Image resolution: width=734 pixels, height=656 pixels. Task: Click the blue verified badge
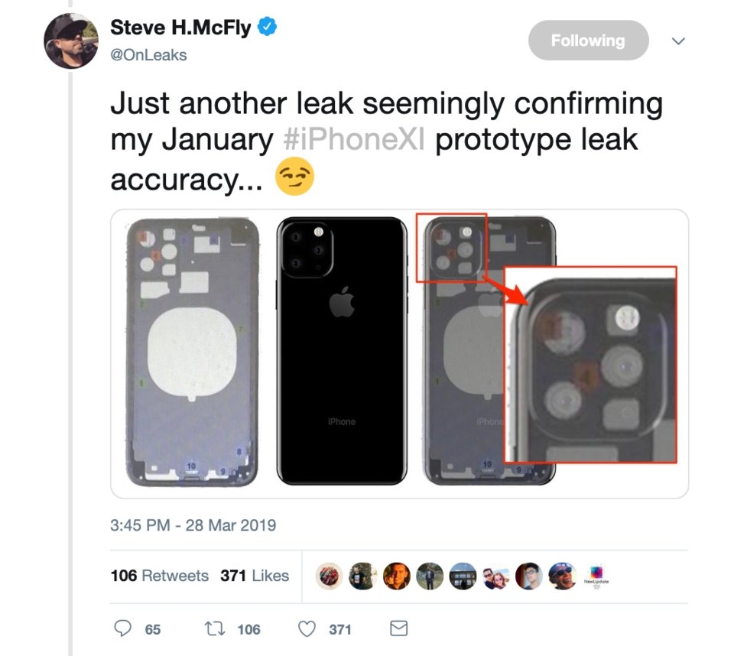tap(267, 28)
